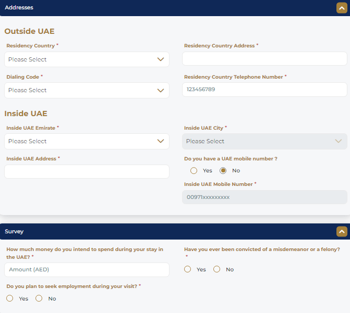The image size is (350, 313).
Task: Click the Residency Country dropdown arrow icon
Action: (161, 59)
